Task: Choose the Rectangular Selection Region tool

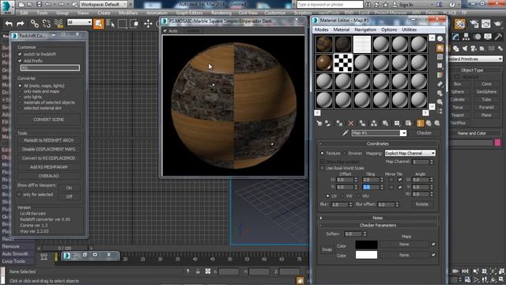Action: pos(123,24)
